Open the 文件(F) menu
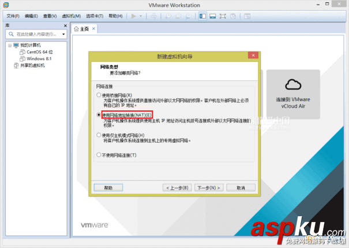Viewport: 349px width, 248px height. point(13,16)
